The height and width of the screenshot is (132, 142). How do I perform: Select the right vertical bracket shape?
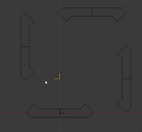pos(127,79)
